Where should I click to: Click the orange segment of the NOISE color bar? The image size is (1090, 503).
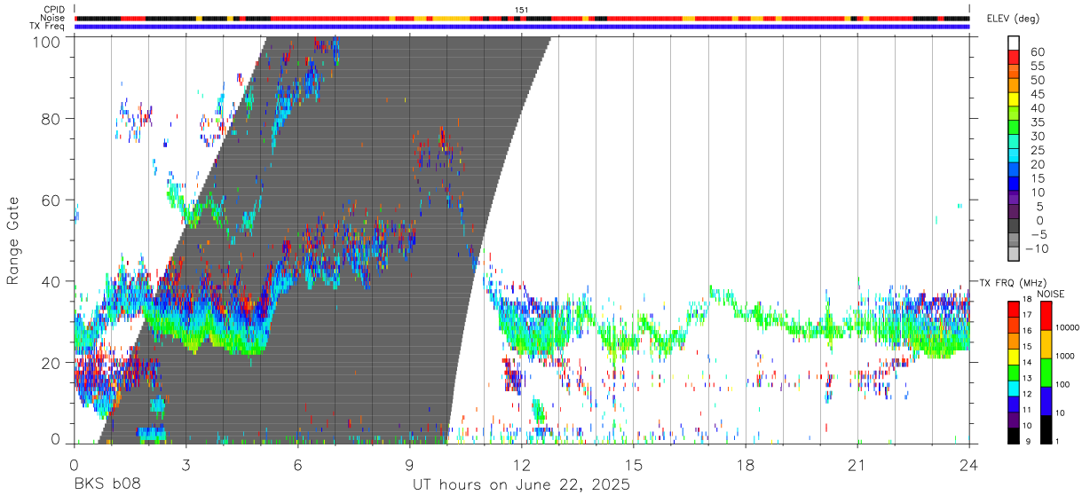(1045, 343)
